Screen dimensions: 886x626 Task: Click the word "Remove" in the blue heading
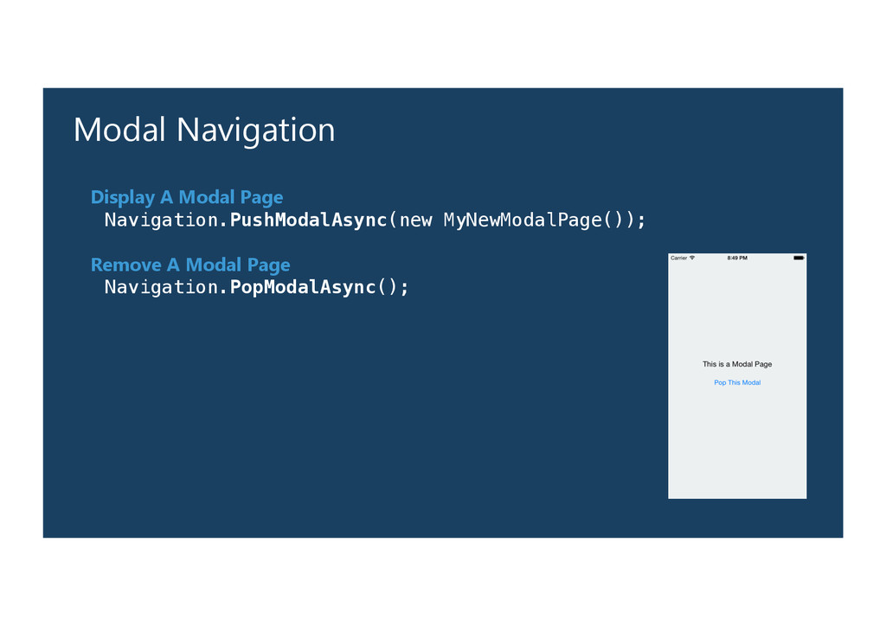click(126, 265)
